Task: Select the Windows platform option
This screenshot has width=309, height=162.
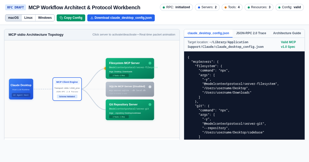Action: click(x=45, y=18)
